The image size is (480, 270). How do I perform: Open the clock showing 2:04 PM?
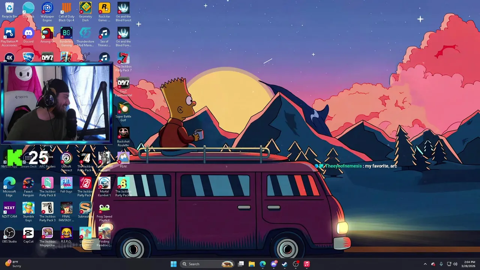(x=468, y=264)
